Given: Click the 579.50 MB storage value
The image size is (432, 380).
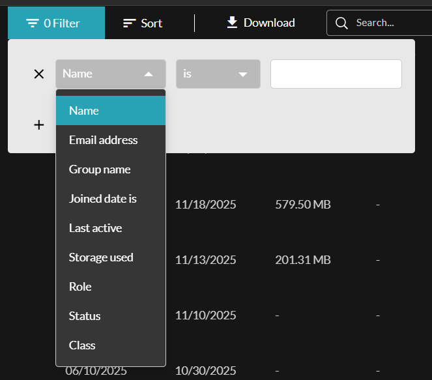Looking at the screenshot, I should tap(303, 205).
